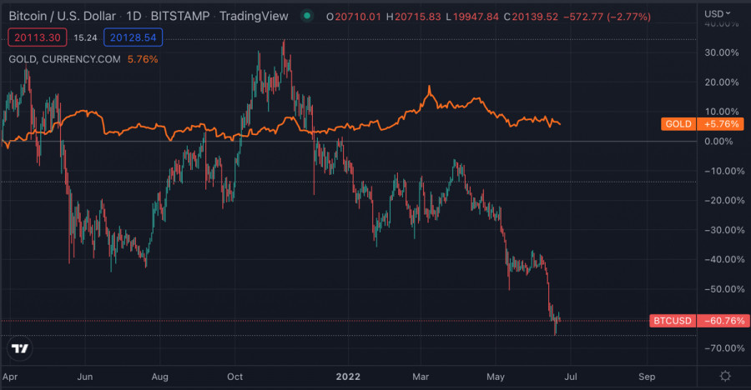The image size is (751, 390).
Task: Click the change value −572.77 (−2.77%)
Action: pos(607,17)
